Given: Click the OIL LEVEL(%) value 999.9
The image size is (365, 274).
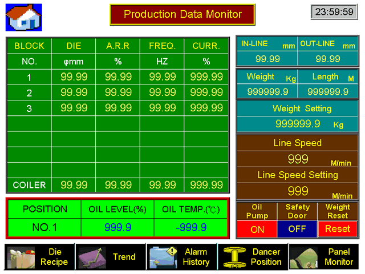Looking at the screenshot, I should [x=117, y=227].
